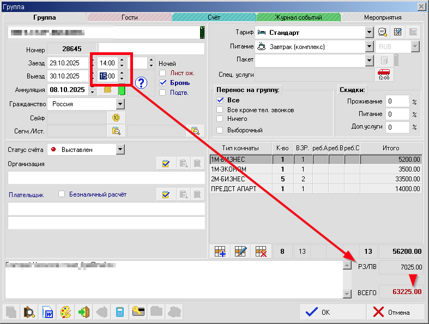The image size is (429, 324).
Task: Click the calculator icon in bottom toolbar
Action: click(x=120, y=313)
